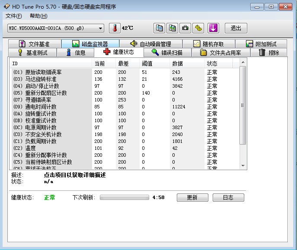Click the 数据 column header
Image resolution: width=297 pixels, height=250 pixels.
click(187, 63)
